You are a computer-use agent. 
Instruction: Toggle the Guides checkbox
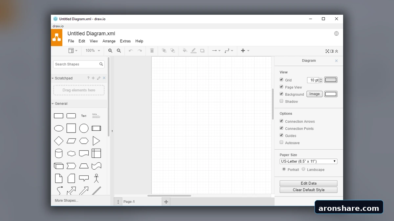[281, 135]
